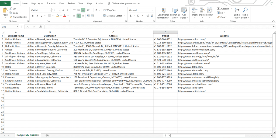Click the Middle Align icon
This screenshot has width=276, height=138.
click(78, 10)
